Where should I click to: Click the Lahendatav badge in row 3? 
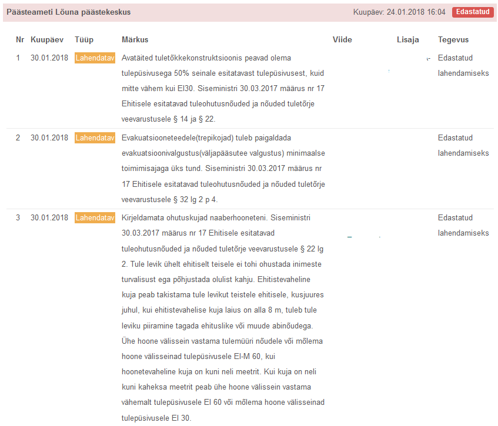click(x=95, y=218)
